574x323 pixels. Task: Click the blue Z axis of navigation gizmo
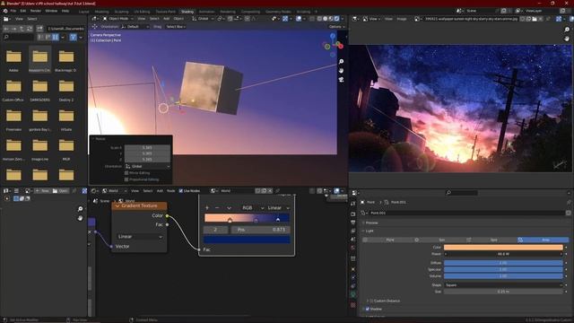pyautogui.click(x=333, y=36)
